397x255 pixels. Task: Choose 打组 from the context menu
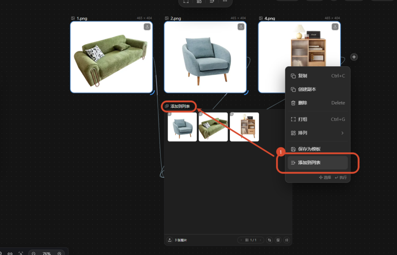point(318,119)
